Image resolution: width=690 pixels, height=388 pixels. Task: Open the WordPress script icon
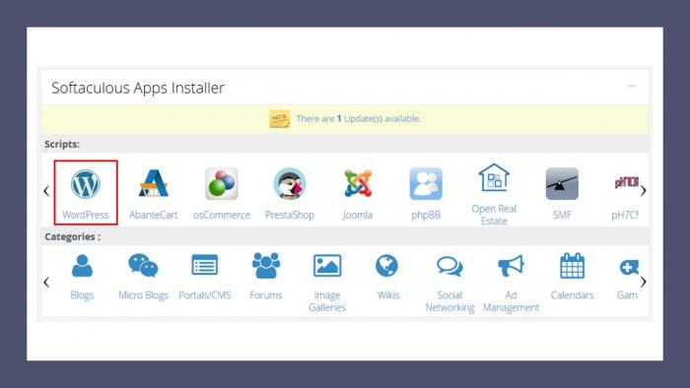click(86, 184)
